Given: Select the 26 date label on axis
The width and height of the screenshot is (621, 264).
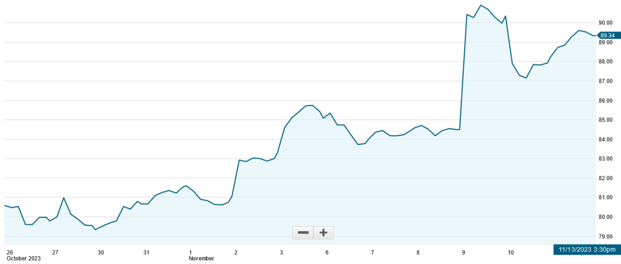Looking at the screenshot, I should click(9, 252).
